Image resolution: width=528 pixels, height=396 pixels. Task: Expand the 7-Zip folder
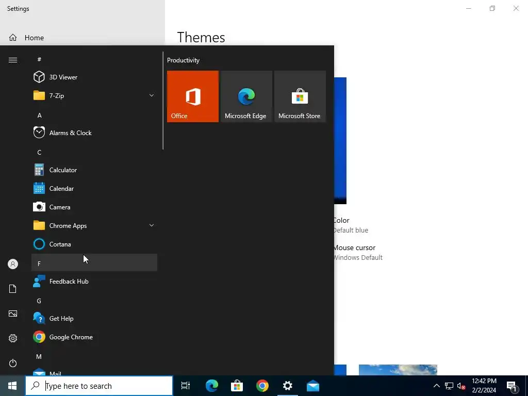point(94,95)
